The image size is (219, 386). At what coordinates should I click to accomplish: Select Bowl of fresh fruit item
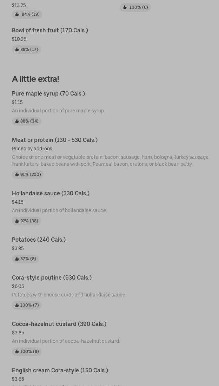point(50,30)
